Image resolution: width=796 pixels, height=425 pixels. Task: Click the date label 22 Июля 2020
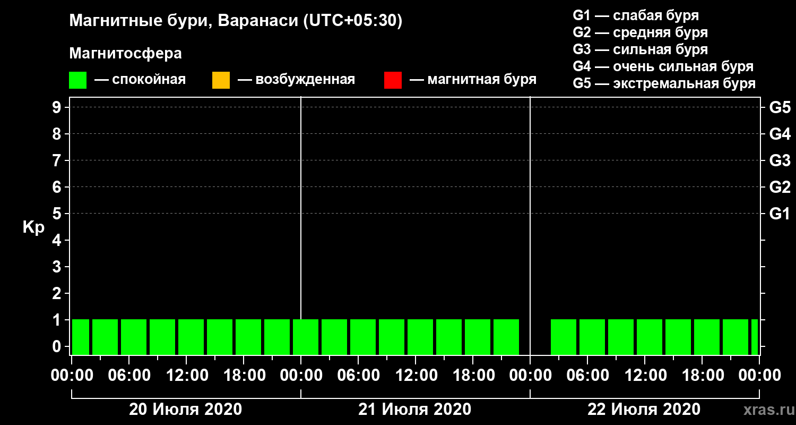(644, 410)
